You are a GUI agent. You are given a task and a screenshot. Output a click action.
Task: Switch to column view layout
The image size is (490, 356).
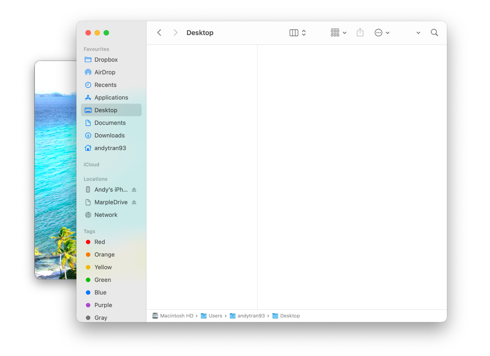click(294, 32)
